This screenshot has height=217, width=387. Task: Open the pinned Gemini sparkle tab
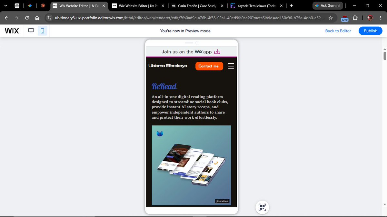pos(30,5)
